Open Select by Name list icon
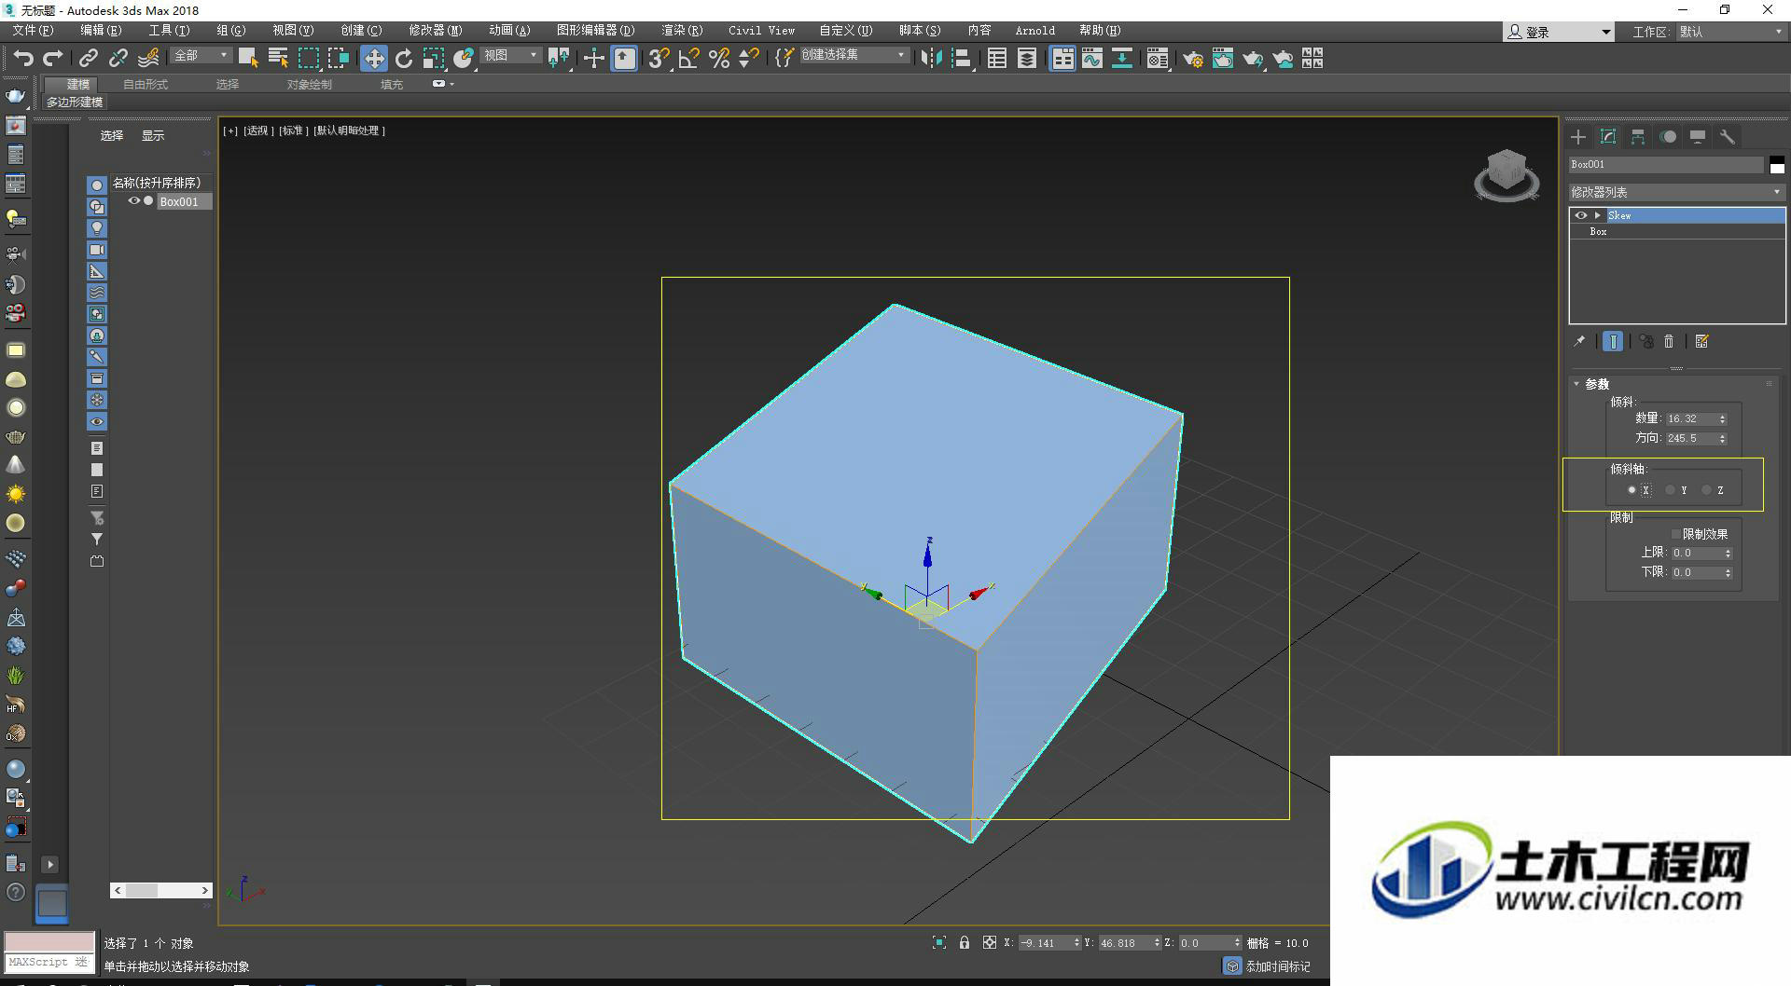Viewport: 1791px width, 986px height. (x=278, y=59)
